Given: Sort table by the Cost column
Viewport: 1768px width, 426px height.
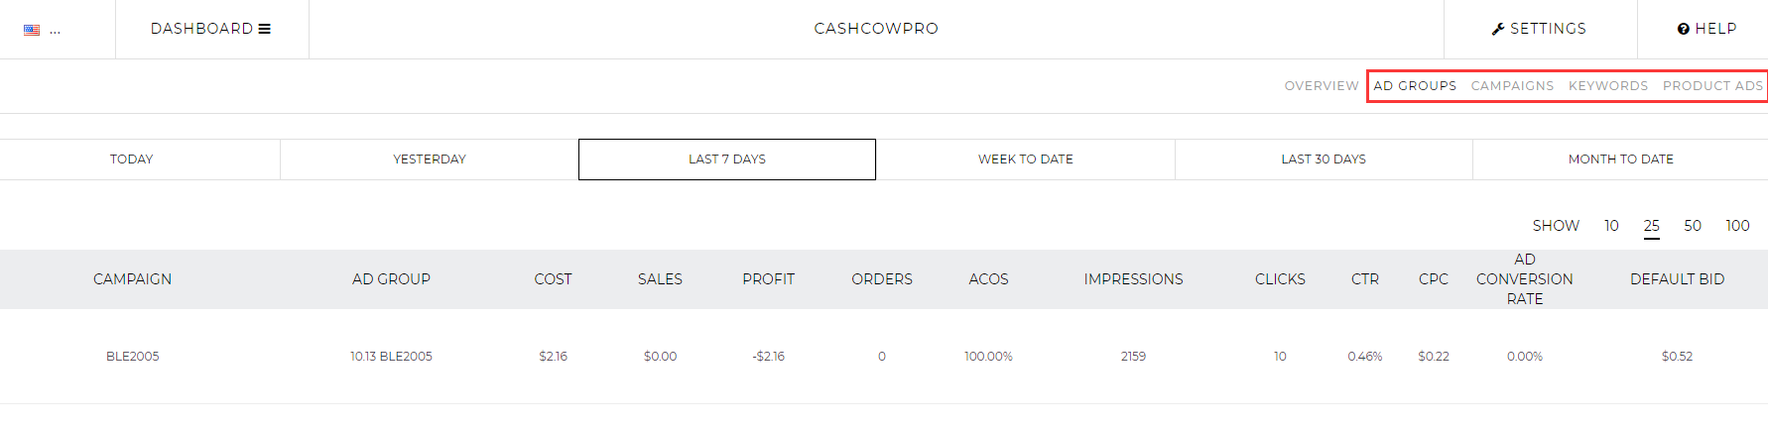Looking at the screenshot, I should 553,279.
